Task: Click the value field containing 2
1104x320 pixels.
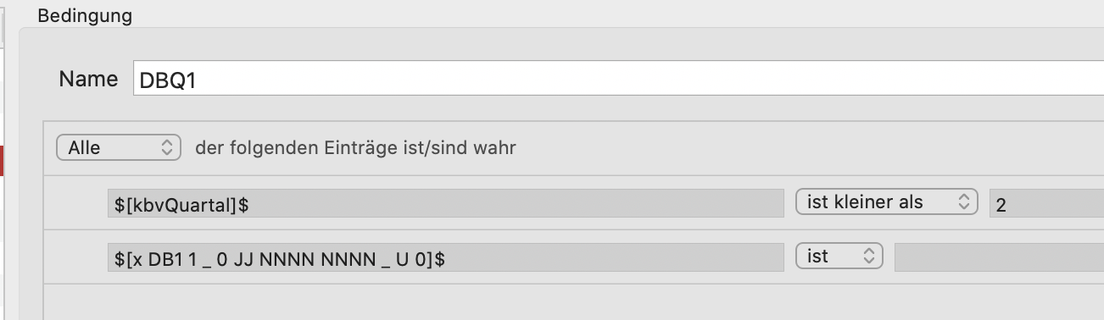Action: coord(1046,203)
